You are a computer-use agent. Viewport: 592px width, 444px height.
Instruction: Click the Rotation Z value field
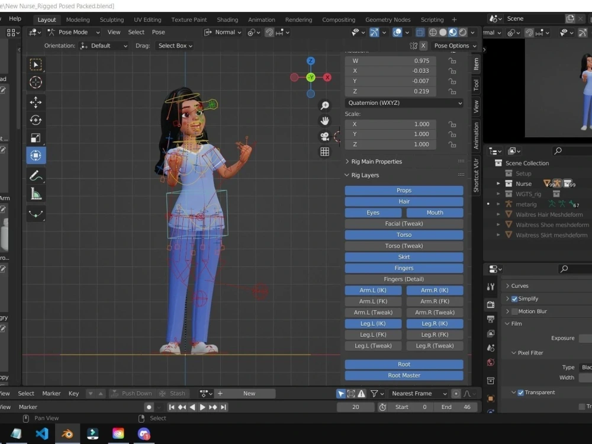point(390,91)
